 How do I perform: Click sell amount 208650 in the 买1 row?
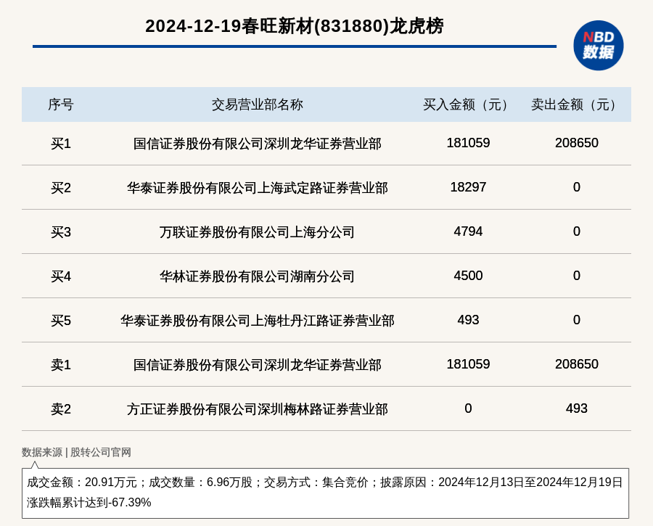(576, 143)
